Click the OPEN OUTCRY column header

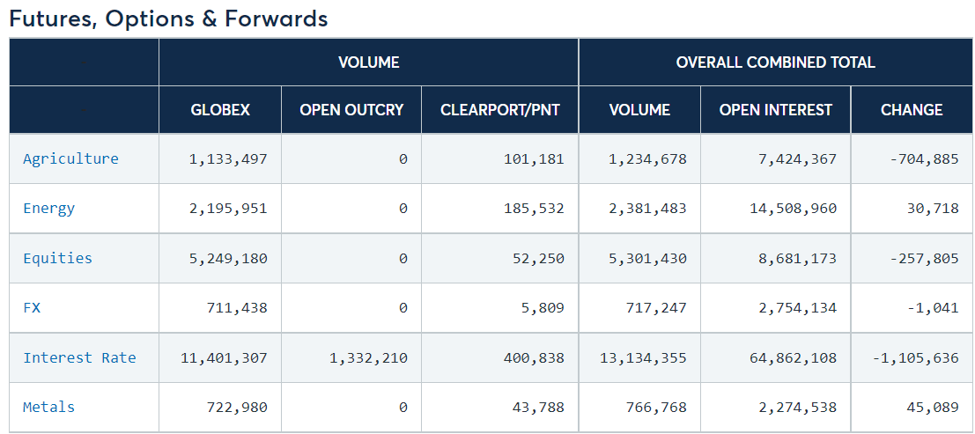click(351, 110)
